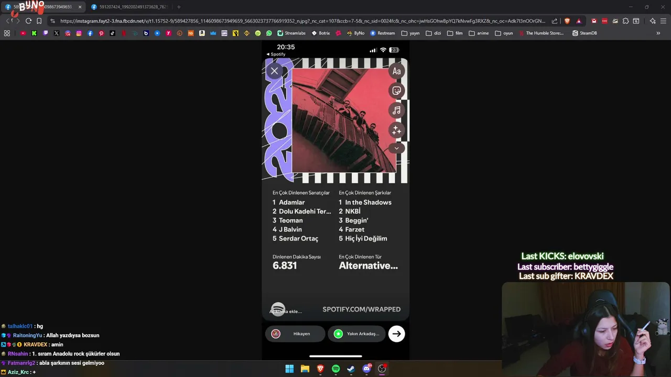Open Steam from the taskbar
Viewport: 671px width, 377px height.
tap(351, 369)
